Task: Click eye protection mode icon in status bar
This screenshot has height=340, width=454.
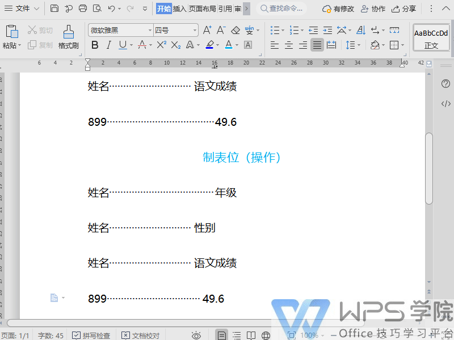Action: (x=196, y=335)
